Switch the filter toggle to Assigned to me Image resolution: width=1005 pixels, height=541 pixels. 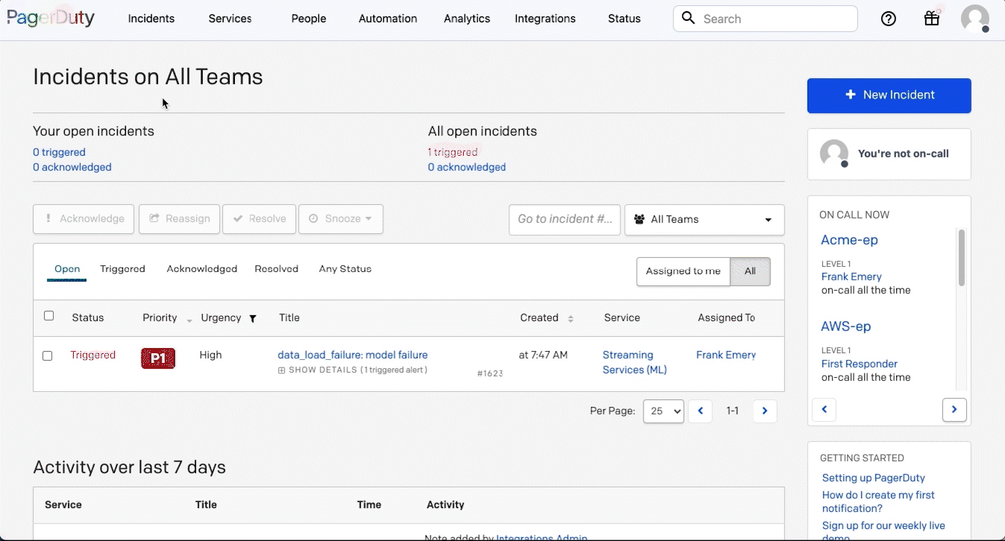(683, 271)
